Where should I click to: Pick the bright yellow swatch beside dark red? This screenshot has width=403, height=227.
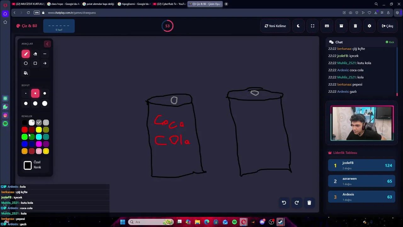point(39,130)
